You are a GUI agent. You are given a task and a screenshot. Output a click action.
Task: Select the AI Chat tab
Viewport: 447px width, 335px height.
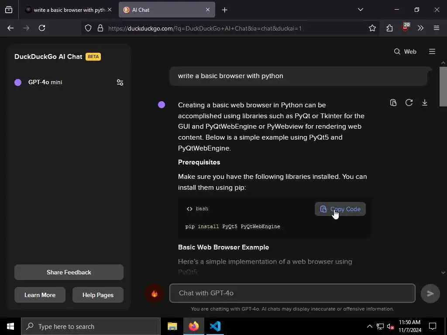[167, 10]
